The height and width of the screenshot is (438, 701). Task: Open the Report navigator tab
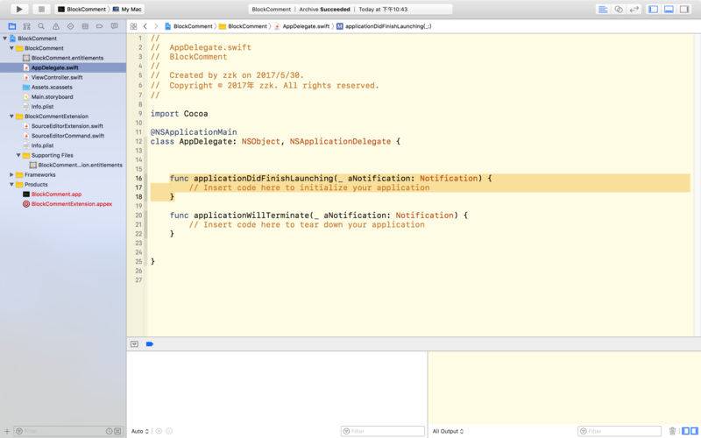coord(114,26)
